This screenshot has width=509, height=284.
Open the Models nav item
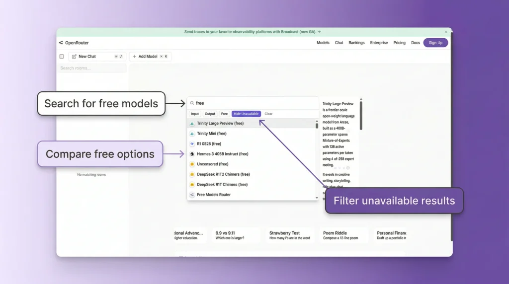coord(323,43)
